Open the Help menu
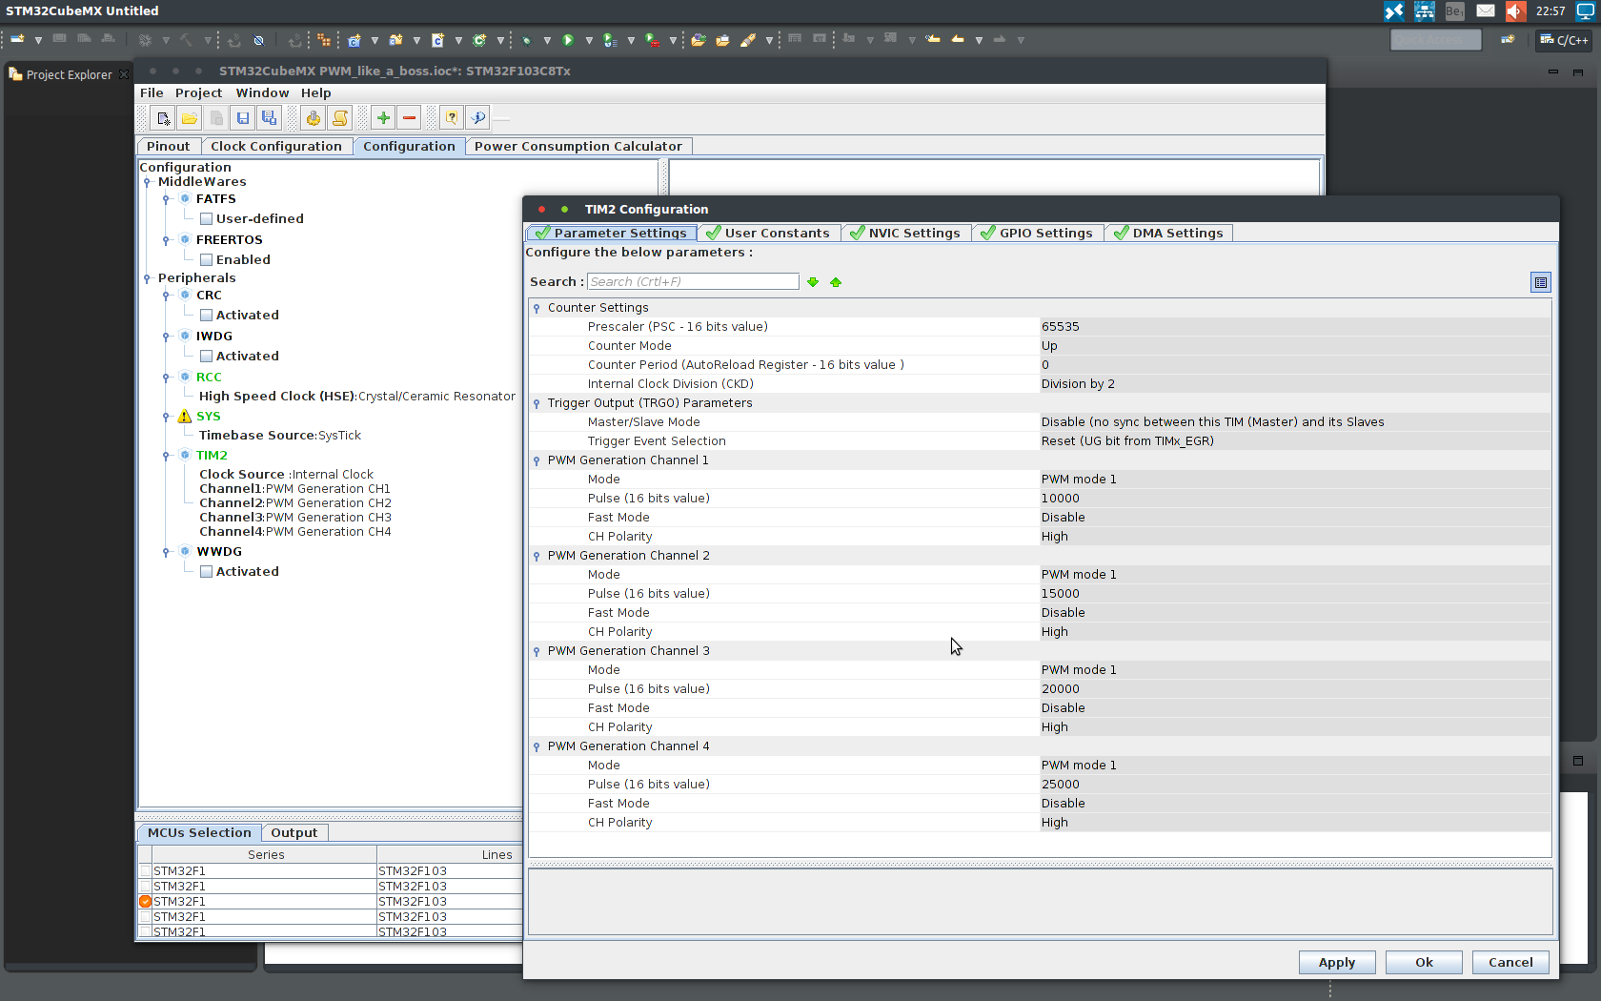The image size is (1601, 1001). tap(315, 93)
